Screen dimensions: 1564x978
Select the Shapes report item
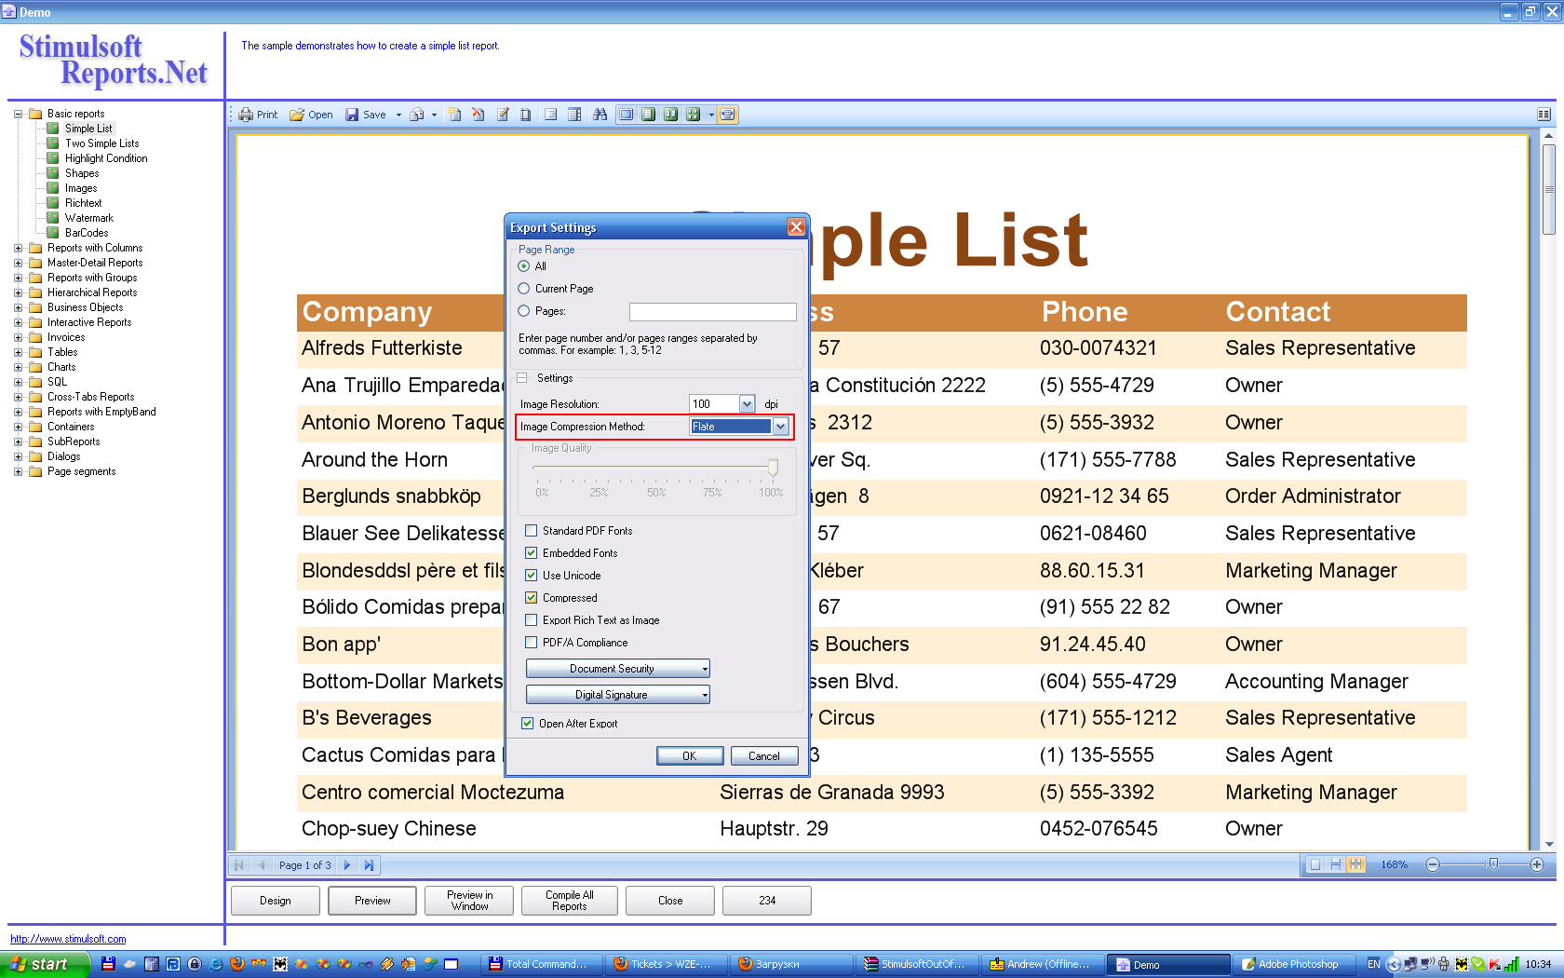(x=82, y=173)
